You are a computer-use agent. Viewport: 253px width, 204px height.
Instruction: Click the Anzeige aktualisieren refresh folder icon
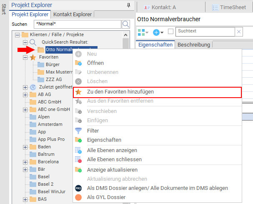click(78, 170)
